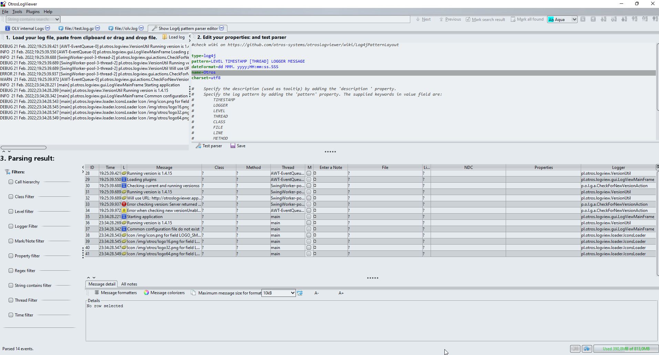Image resolution: width=659 pixels, height=355 pixels.
Task: Click the Message formatters icon
Action: (97, 293)
